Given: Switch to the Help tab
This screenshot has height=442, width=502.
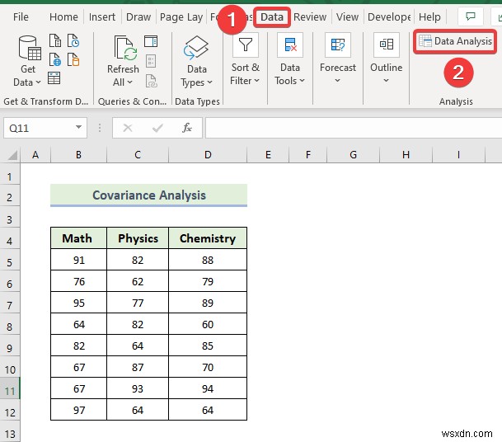Looking at the screenshot, I should [429, 17].
